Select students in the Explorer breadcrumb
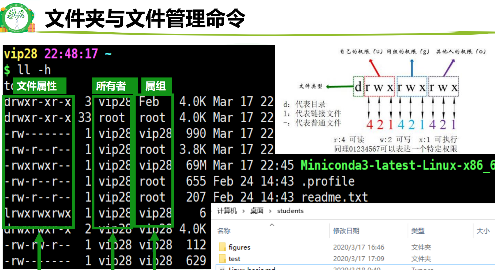The width and height of the screenshot is (495, 270). point(290,211)
